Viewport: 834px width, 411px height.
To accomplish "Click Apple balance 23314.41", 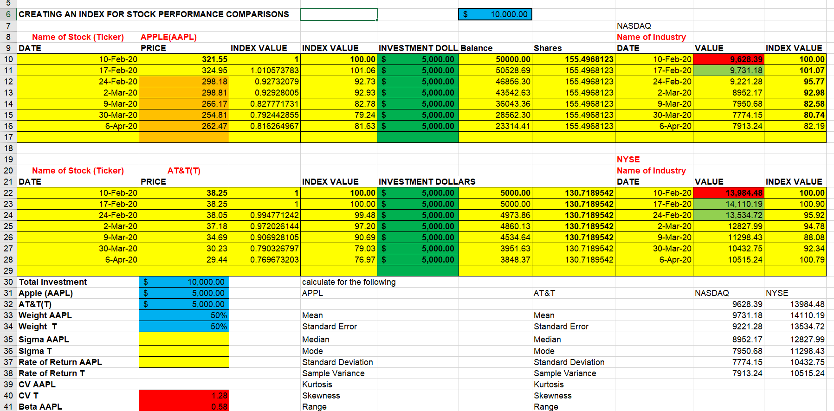I will pyautogui.click(x=495, y=126).
